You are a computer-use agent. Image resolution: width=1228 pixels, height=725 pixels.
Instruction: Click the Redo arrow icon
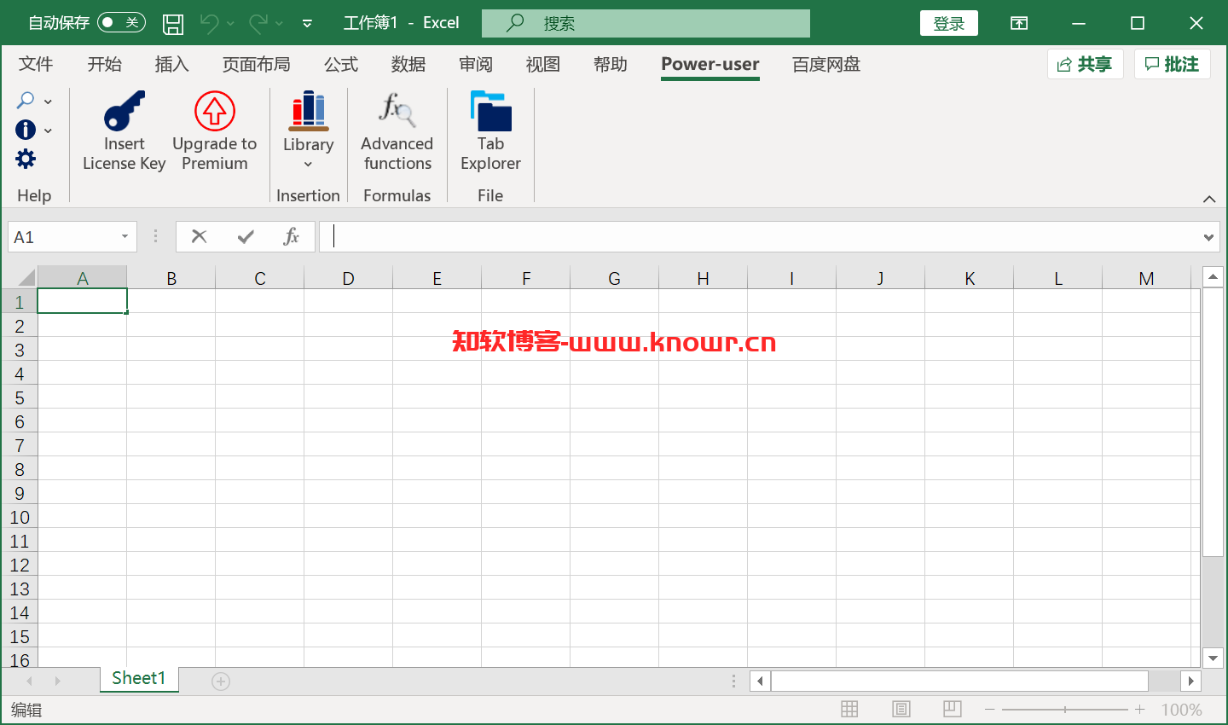coord(258,23)
